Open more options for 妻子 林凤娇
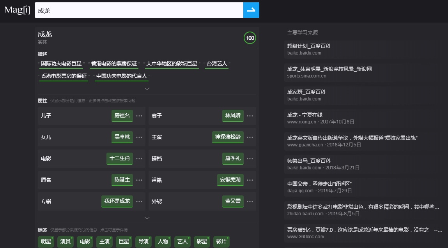The height and width of the screenshot is (248, 448). point(250,116)
